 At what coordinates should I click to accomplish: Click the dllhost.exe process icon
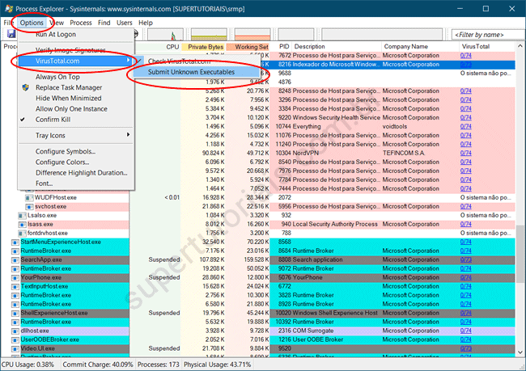coord(15,331)
